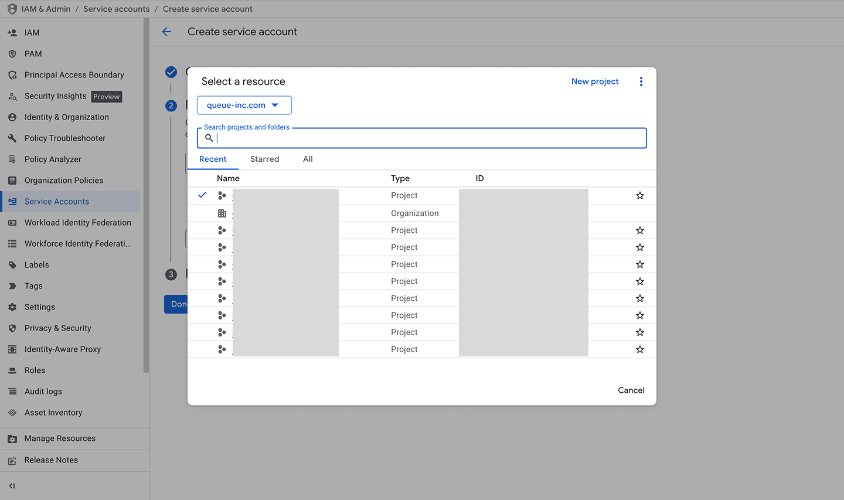Screen dimensions: 844x500
Task: Click the search magnifier inside the dialog
Action: (x=209, y=138)
